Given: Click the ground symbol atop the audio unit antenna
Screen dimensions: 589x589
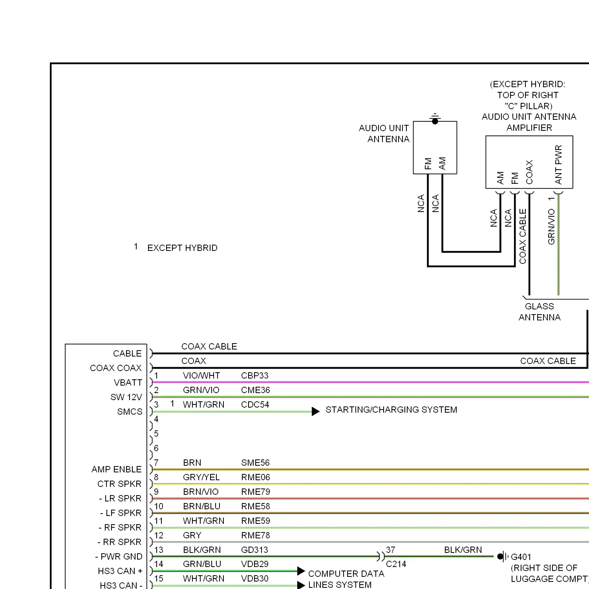Looking at the screenshot, I should [435, 118].
